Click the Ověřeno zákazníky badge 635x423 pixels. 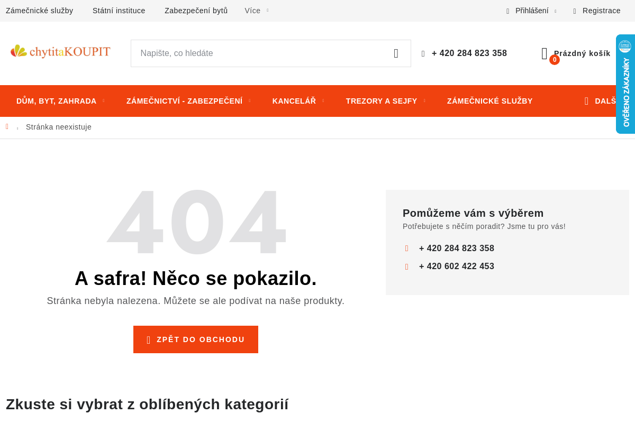click(x=626, y=85)
